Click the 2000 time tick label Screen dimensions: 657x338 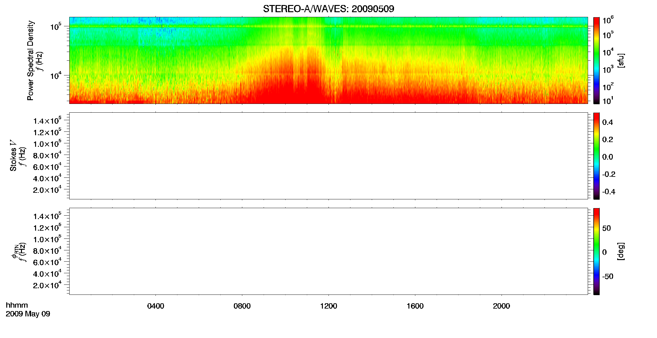[502, 306]
